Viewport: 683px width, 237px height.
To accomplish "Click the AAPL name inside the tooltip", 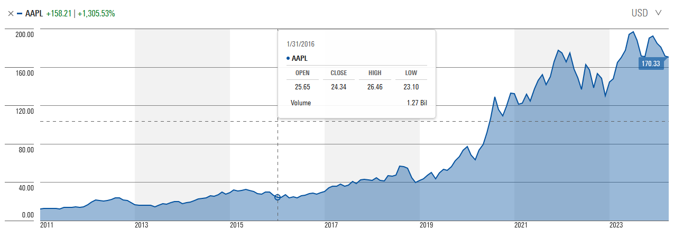I will tap(300, 58).
